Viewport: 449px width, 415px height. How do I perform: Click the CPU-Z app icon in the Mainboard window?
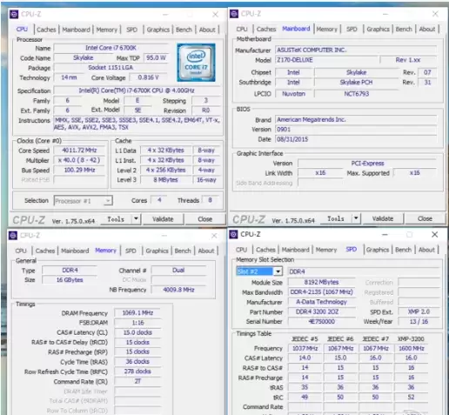pos(234,14)
